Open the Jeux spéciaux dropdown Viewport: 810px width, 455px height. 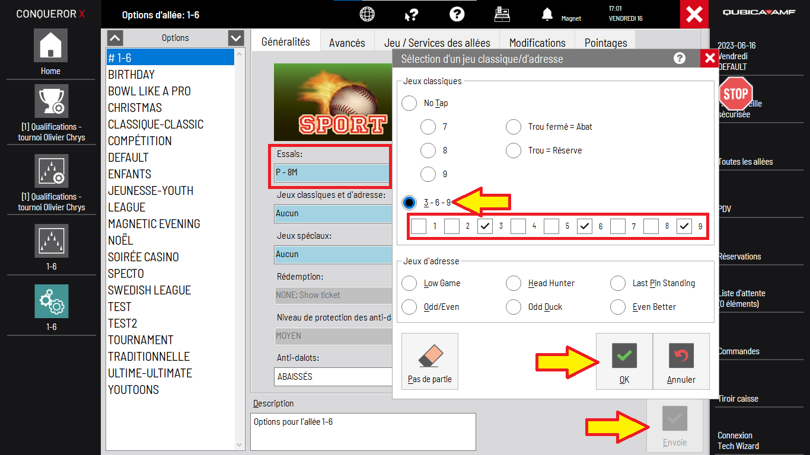pos(332,254)
